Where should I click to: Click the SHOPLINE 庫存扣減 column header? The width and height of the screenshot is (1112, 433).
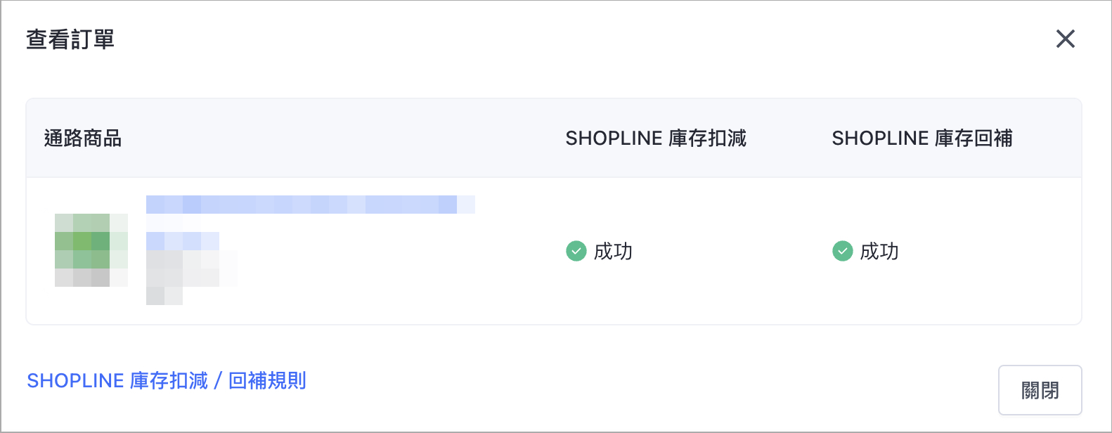coord(656,138)
